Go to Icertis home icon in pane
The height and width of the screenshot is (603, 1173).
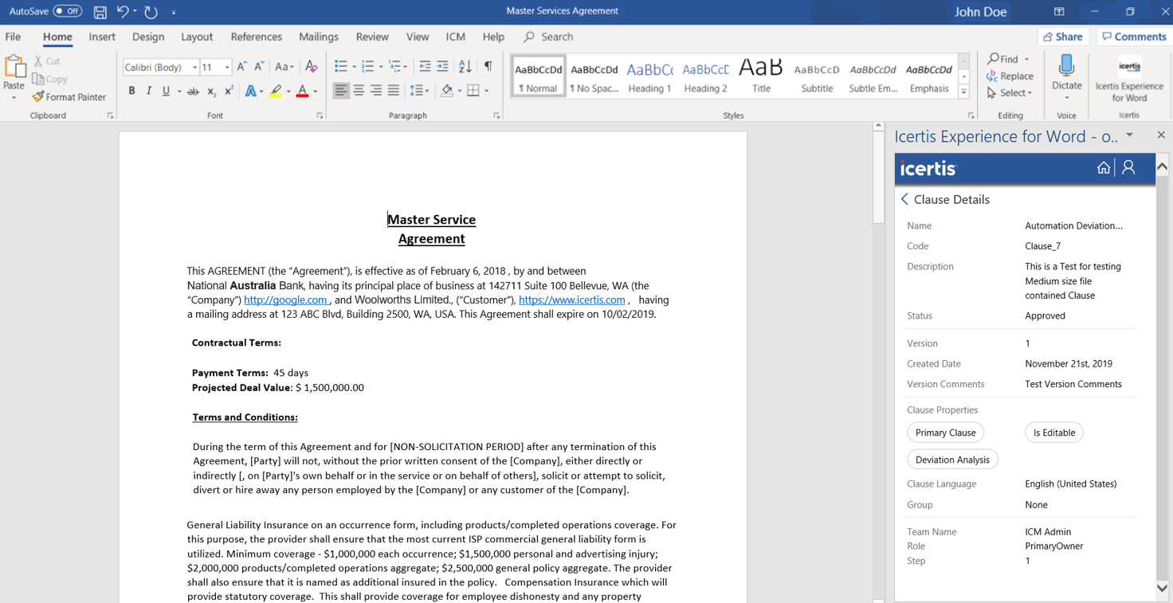point(1104,167)
